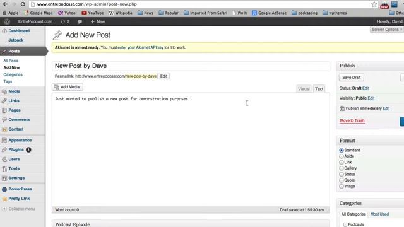Bookmark page with the star icon
Viewport: 404px width, 227px height.
tap(374, 4)
